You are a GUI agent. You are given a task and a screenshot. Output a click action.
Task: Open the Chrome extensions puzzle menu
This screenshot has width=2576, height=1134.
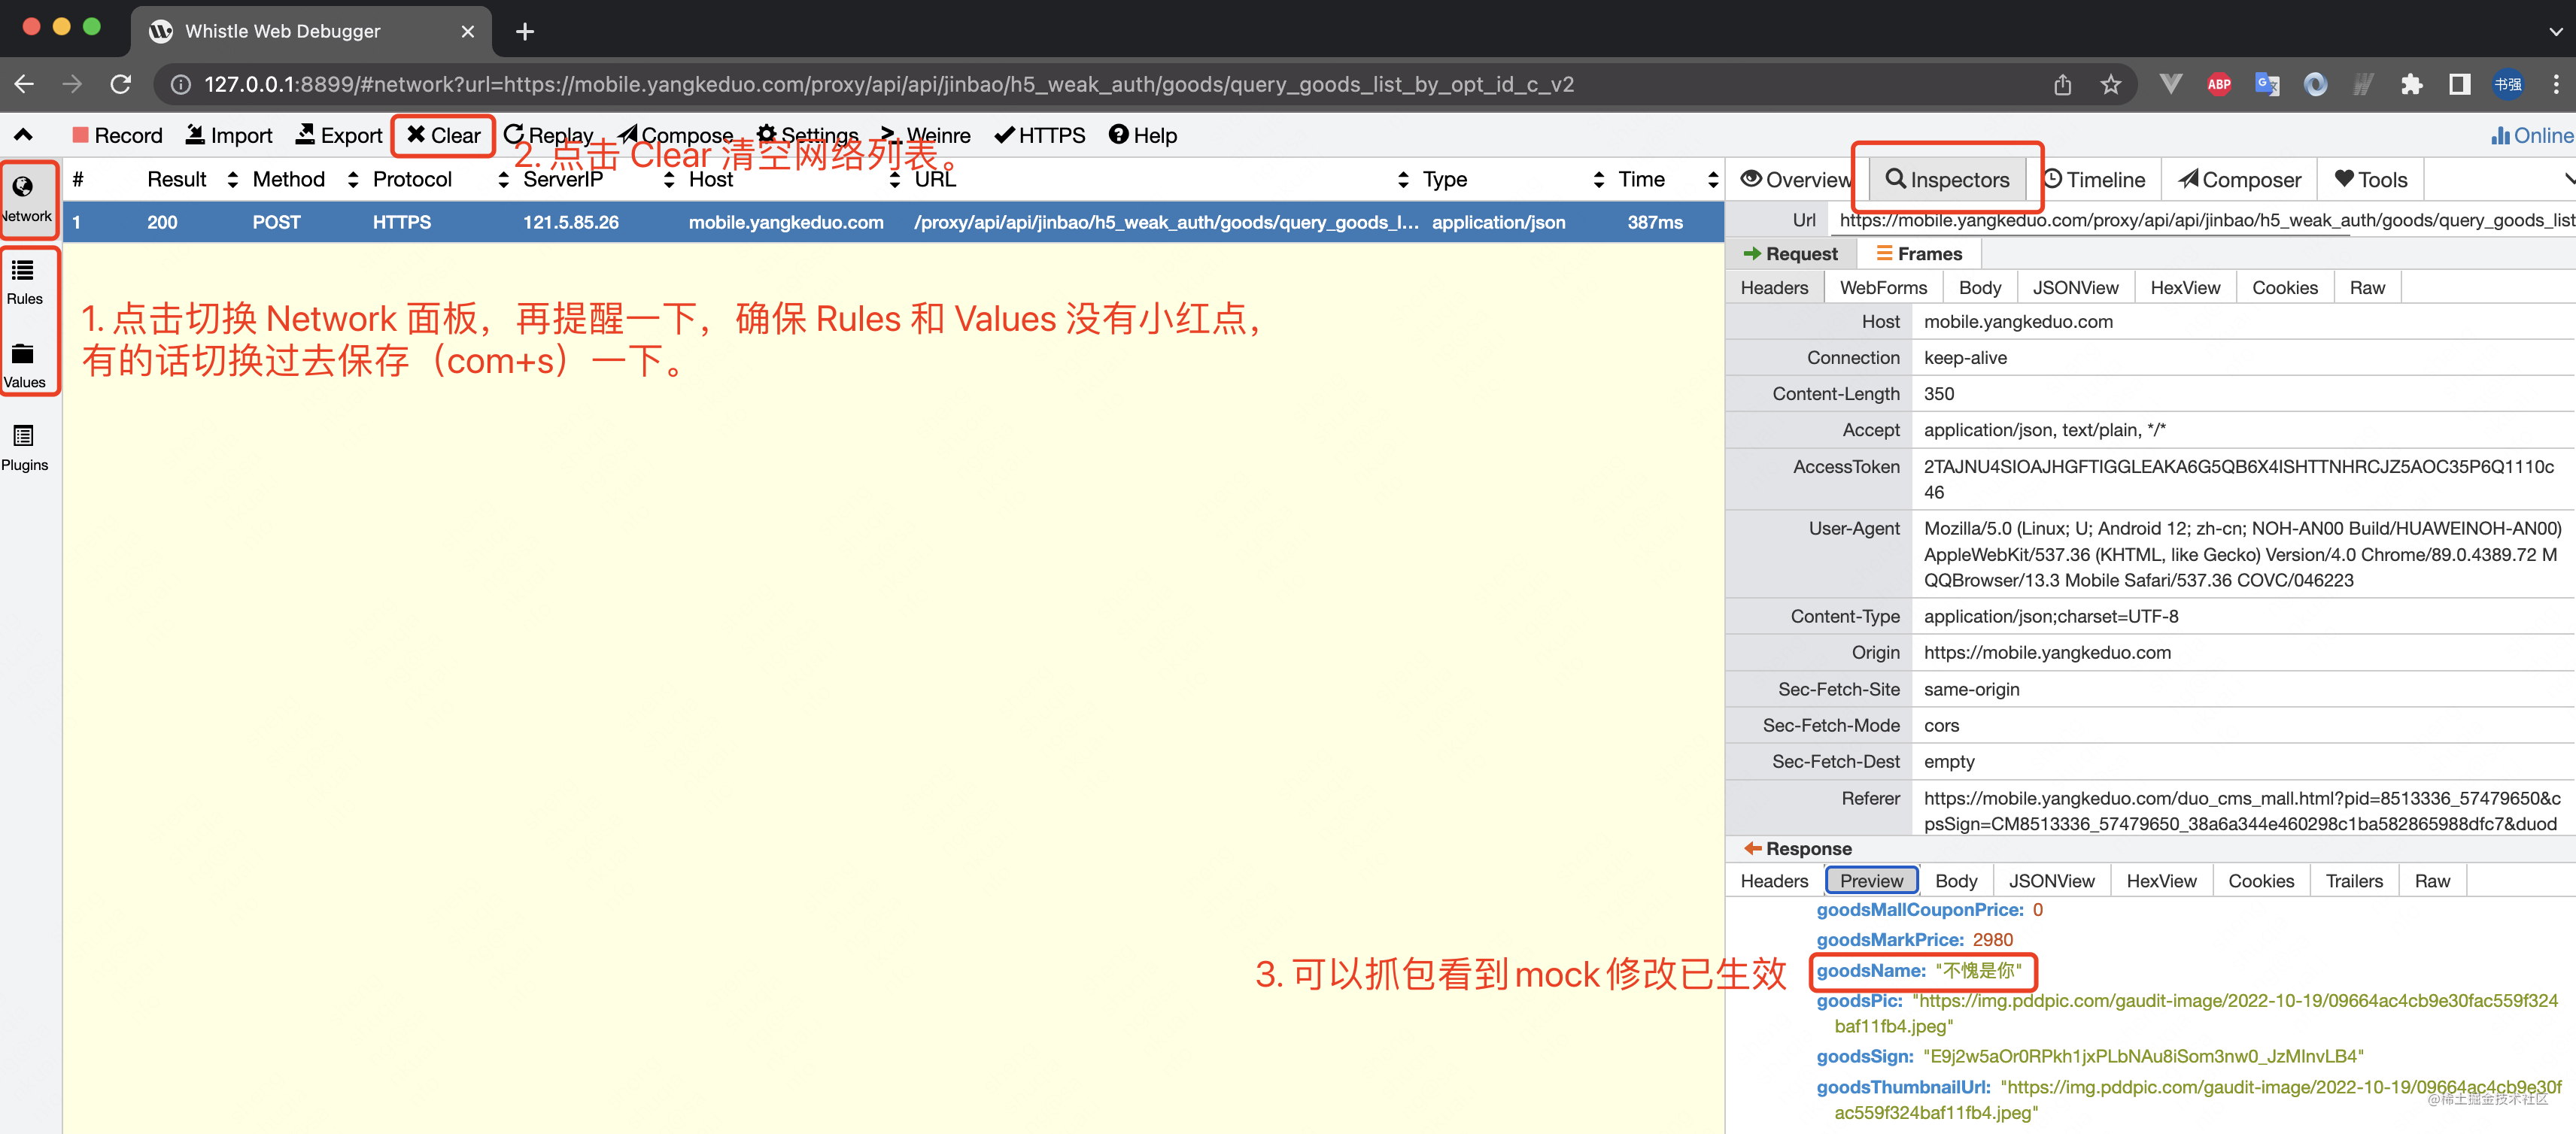tap(2411, 85)
